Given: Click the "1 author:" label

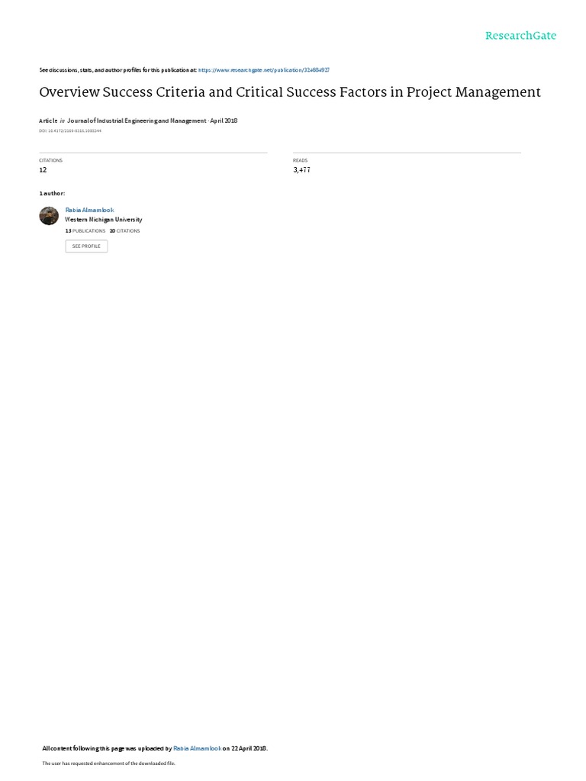Looking at the screenshot, I should pyautogui.click(x=52, y=193).
